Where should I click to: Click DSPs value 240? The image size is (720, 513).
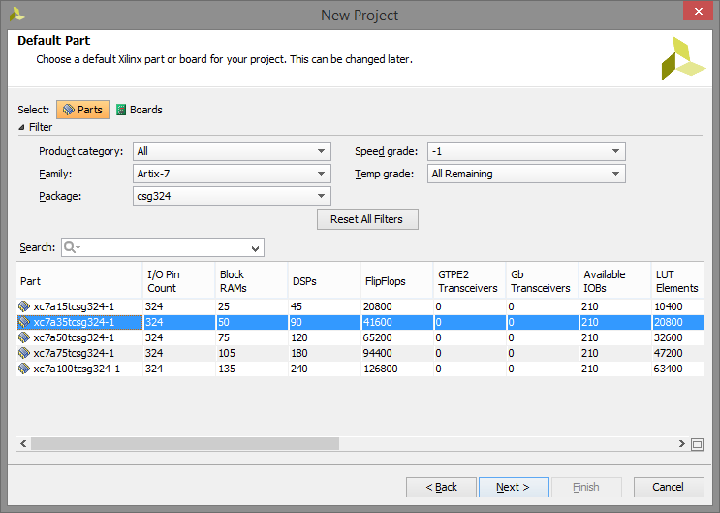click(298, 369)
